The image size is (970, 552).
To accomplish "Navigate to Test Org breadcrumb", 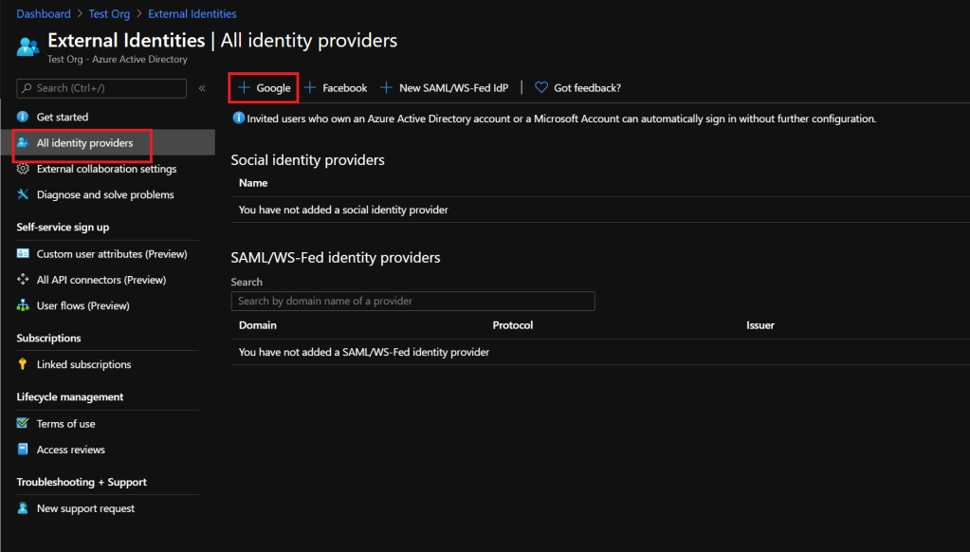I will [107, 14].
